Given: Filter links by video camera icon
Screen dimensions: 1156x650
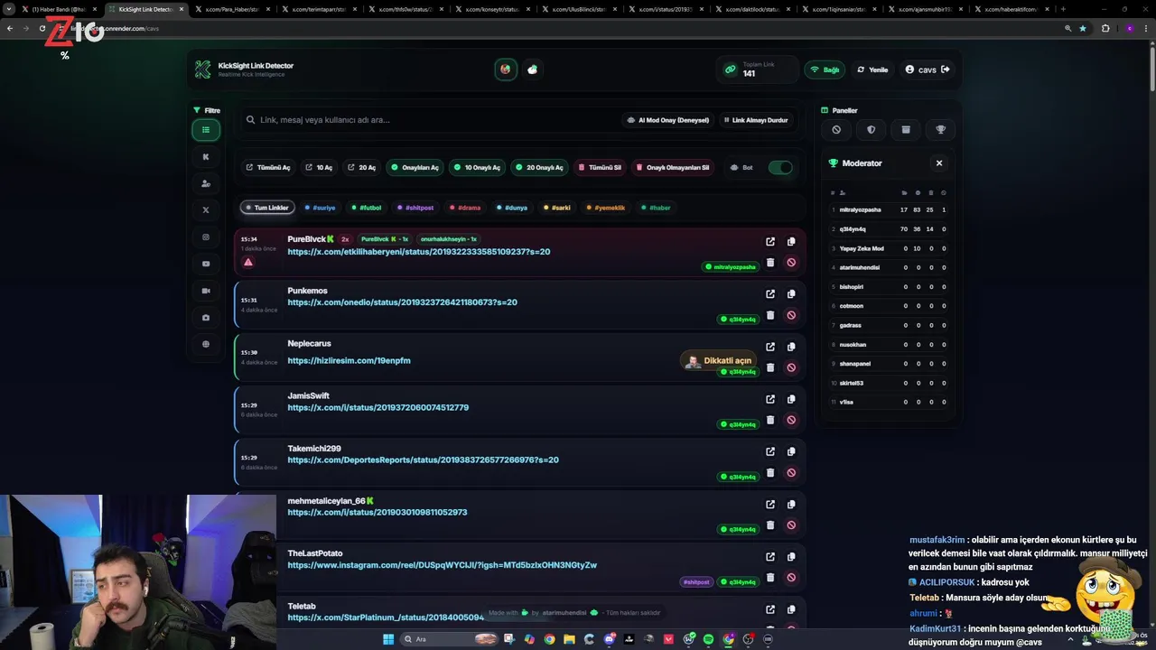Looking at the screenshot, I should 206,291.
